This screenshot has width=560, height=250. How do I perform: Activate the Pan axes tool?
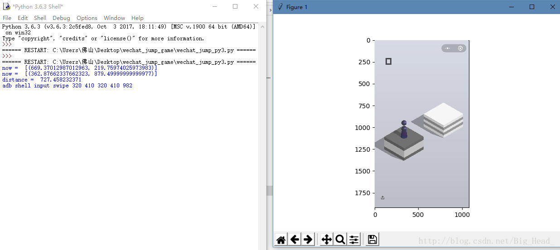click(x=326, y=240)
